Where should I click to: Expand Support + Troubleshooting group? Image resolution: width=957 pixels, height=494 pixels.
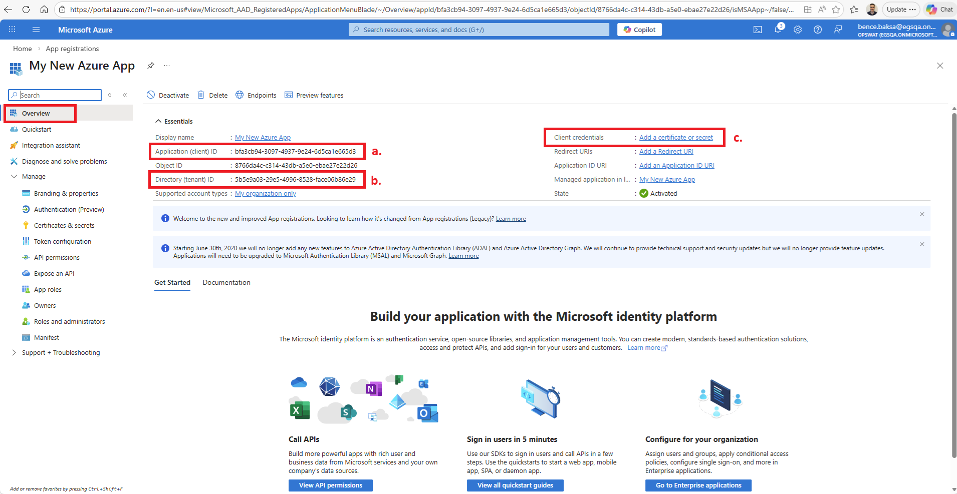(x=14, y=353)
